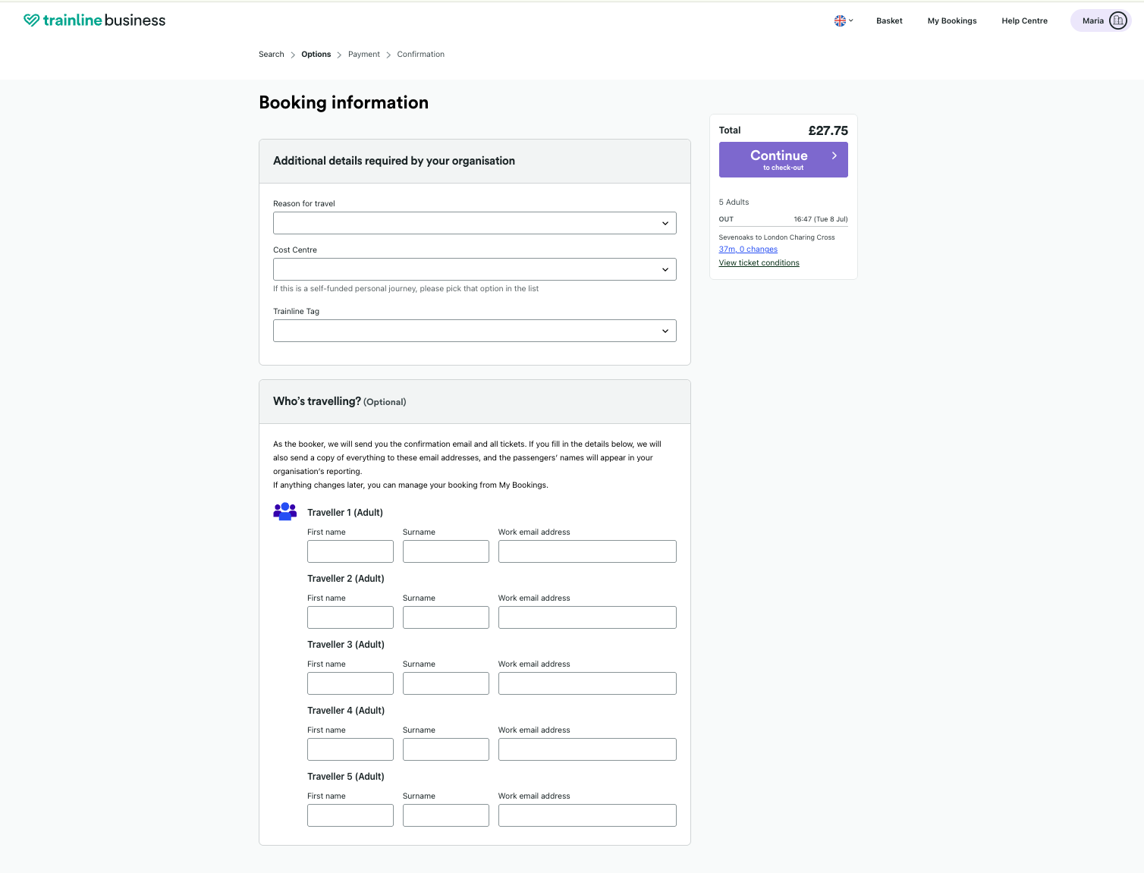
Task: Go back to Search breadcrumb
Action: pyautogui.click(x=272, y=55)
